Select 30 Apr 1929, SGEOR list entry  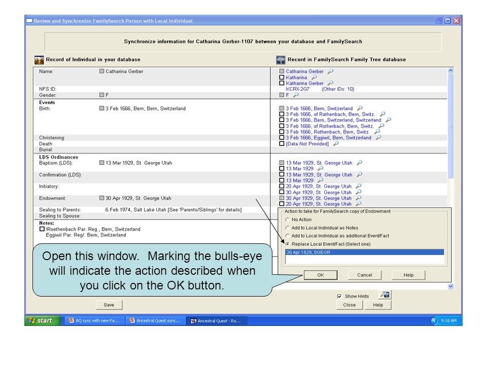tap(365, 252)
